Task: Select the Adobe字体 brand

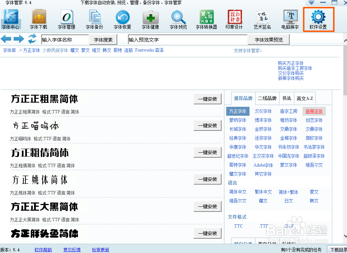Action: [x=263, y=165]
